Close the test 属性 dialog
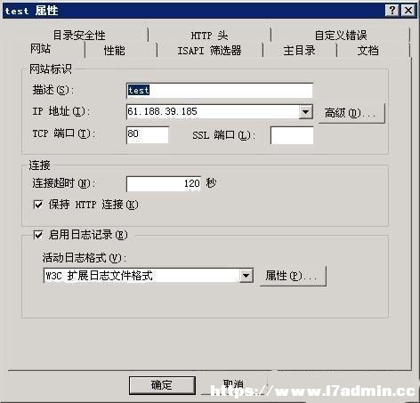This screenshot has height=403, width=420. click(408, 11)
